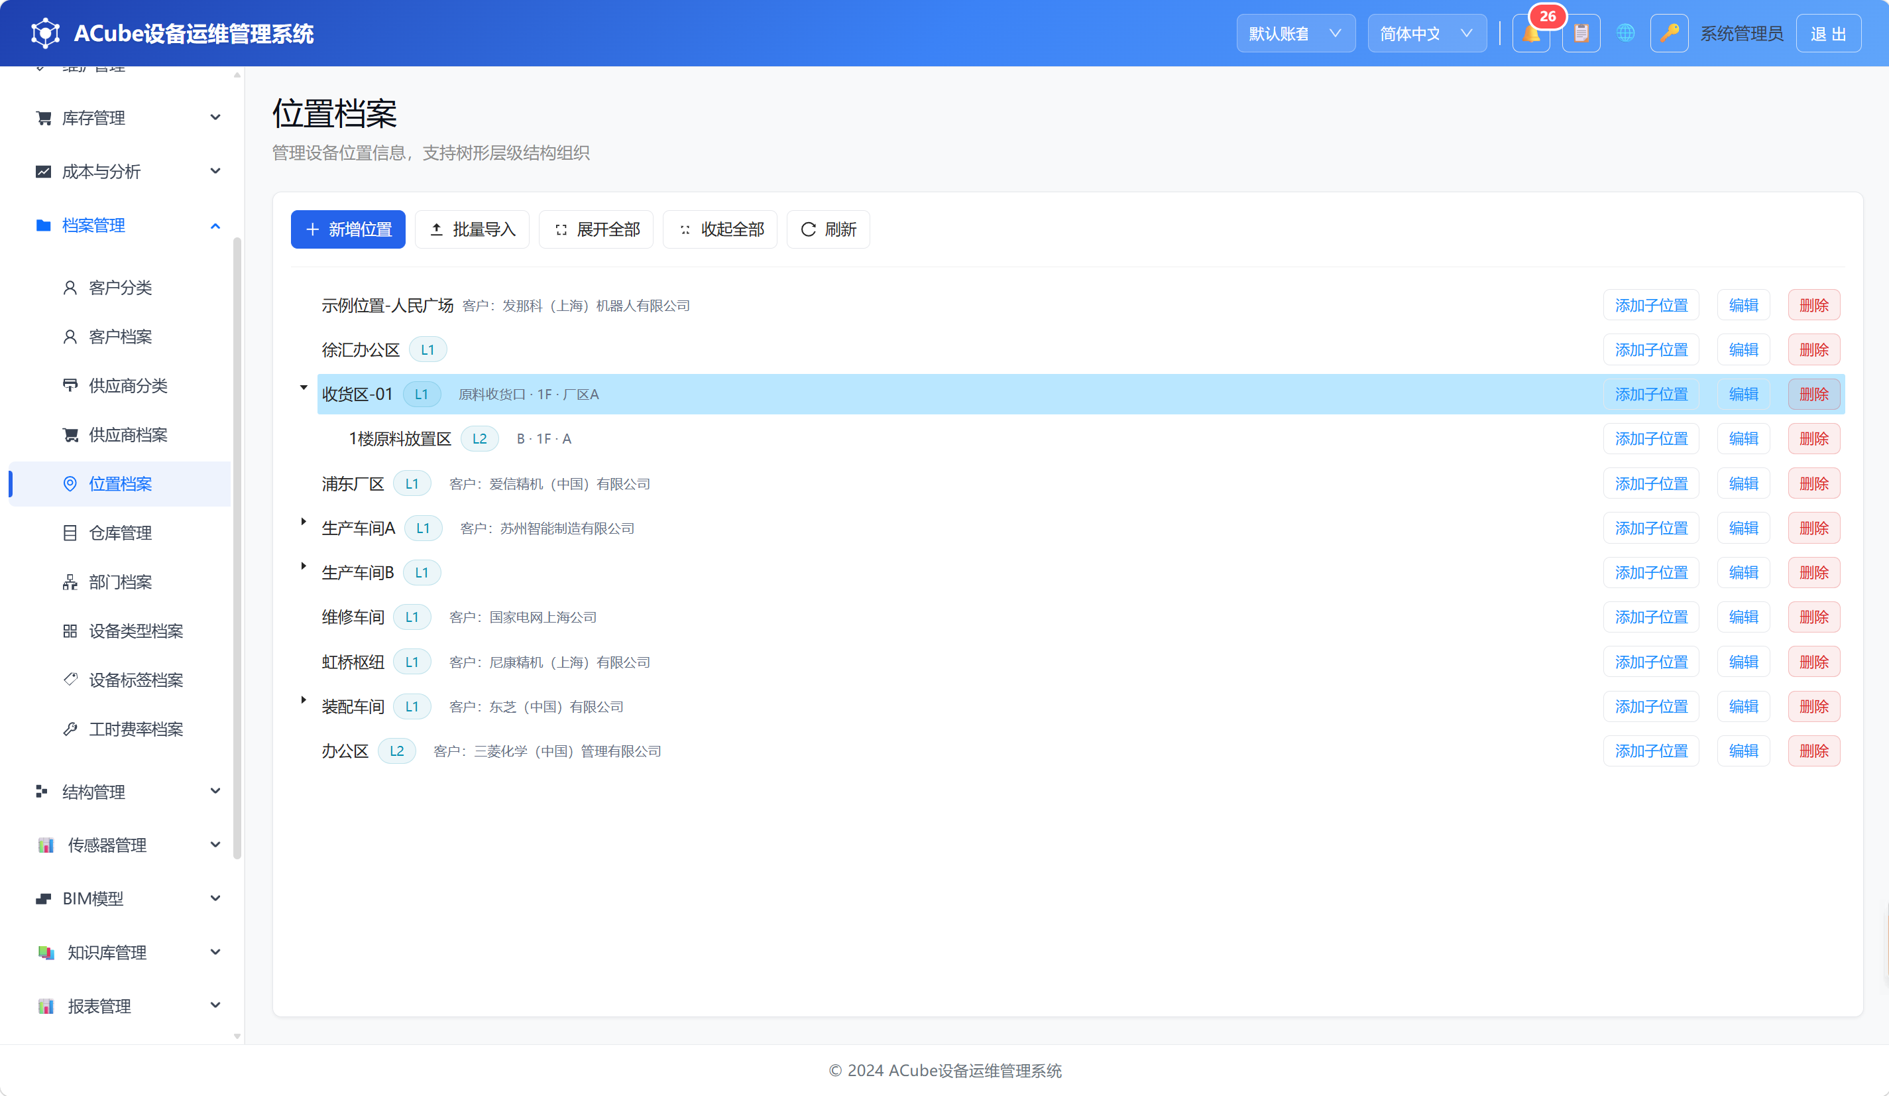Click the globe icon in the header
Viewport: 1889px width, 1096px height.
(1625, 34)
